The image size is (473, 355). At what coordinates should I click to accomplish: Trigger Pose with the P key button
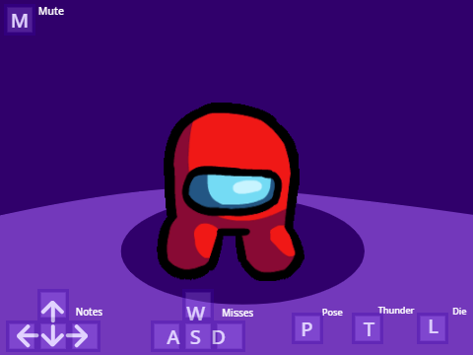tap(307, 328)
